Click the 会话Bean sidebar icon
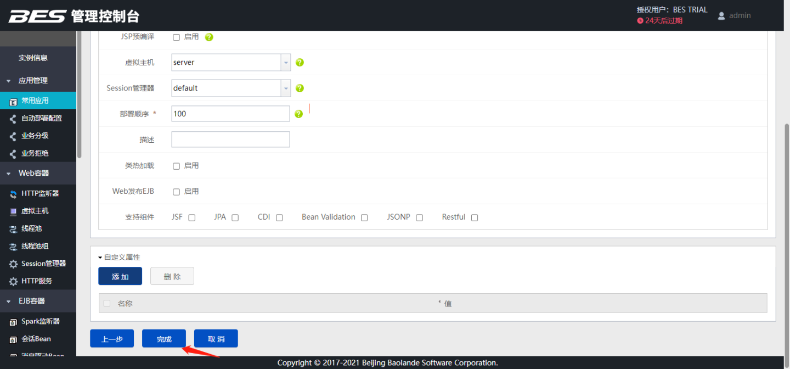Viewport: 790px width, 369px height. [14, 340]
